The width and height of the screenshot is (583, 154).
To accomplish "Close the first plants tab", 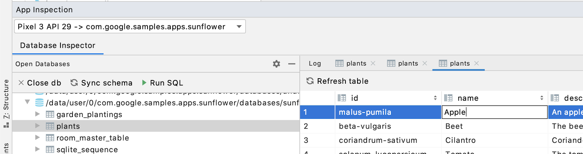I will click(x=373, y=63).
